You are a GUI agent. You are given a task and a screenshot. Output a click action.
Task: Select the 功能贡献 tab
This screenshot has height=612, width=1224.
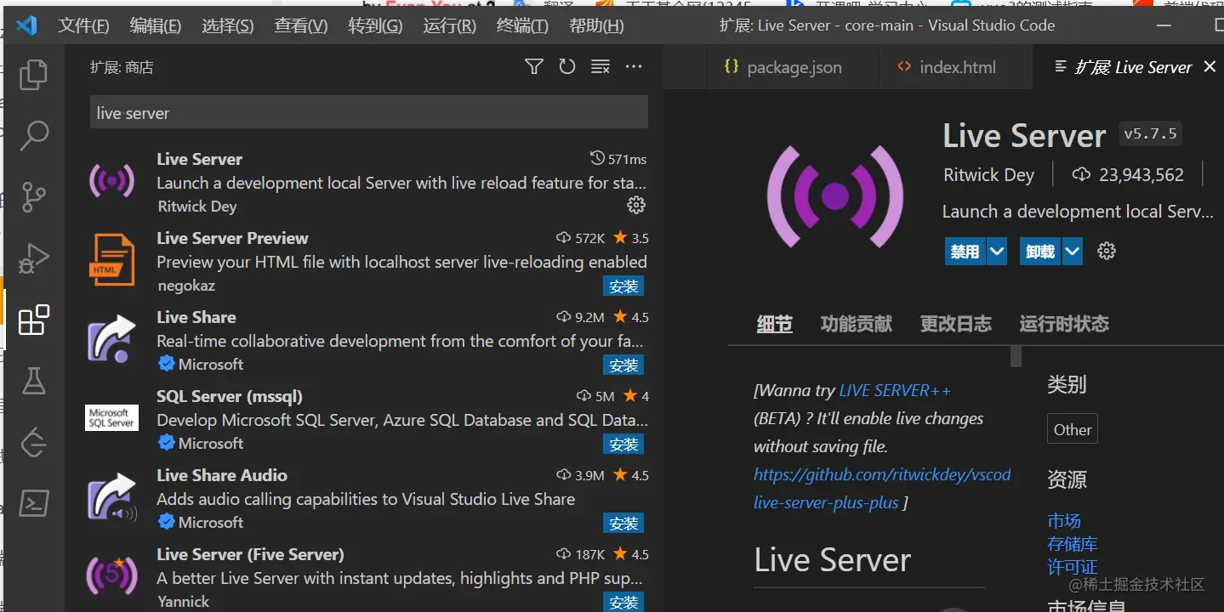pos(857,324)
